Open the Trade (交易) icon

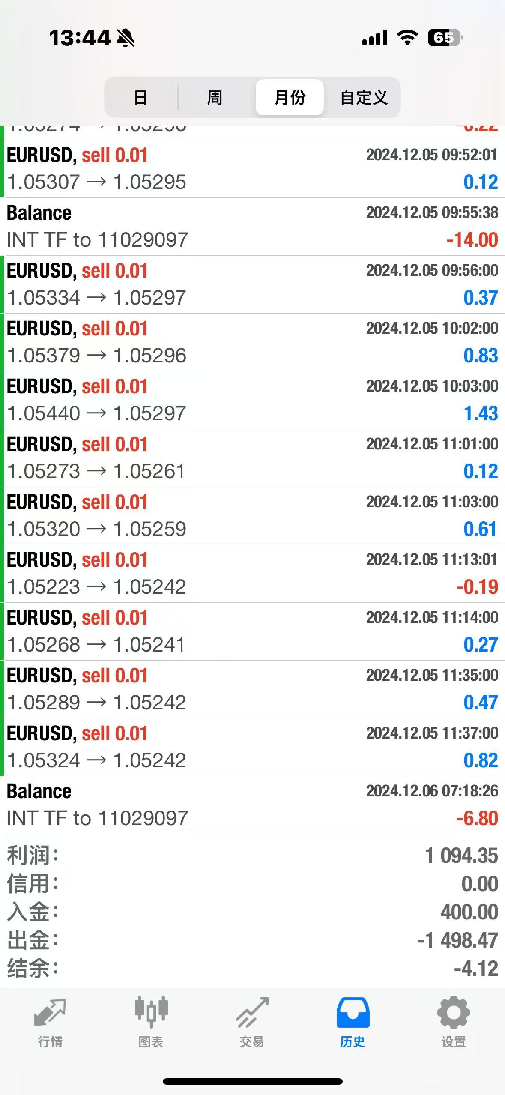click(x=252, y=1013)
